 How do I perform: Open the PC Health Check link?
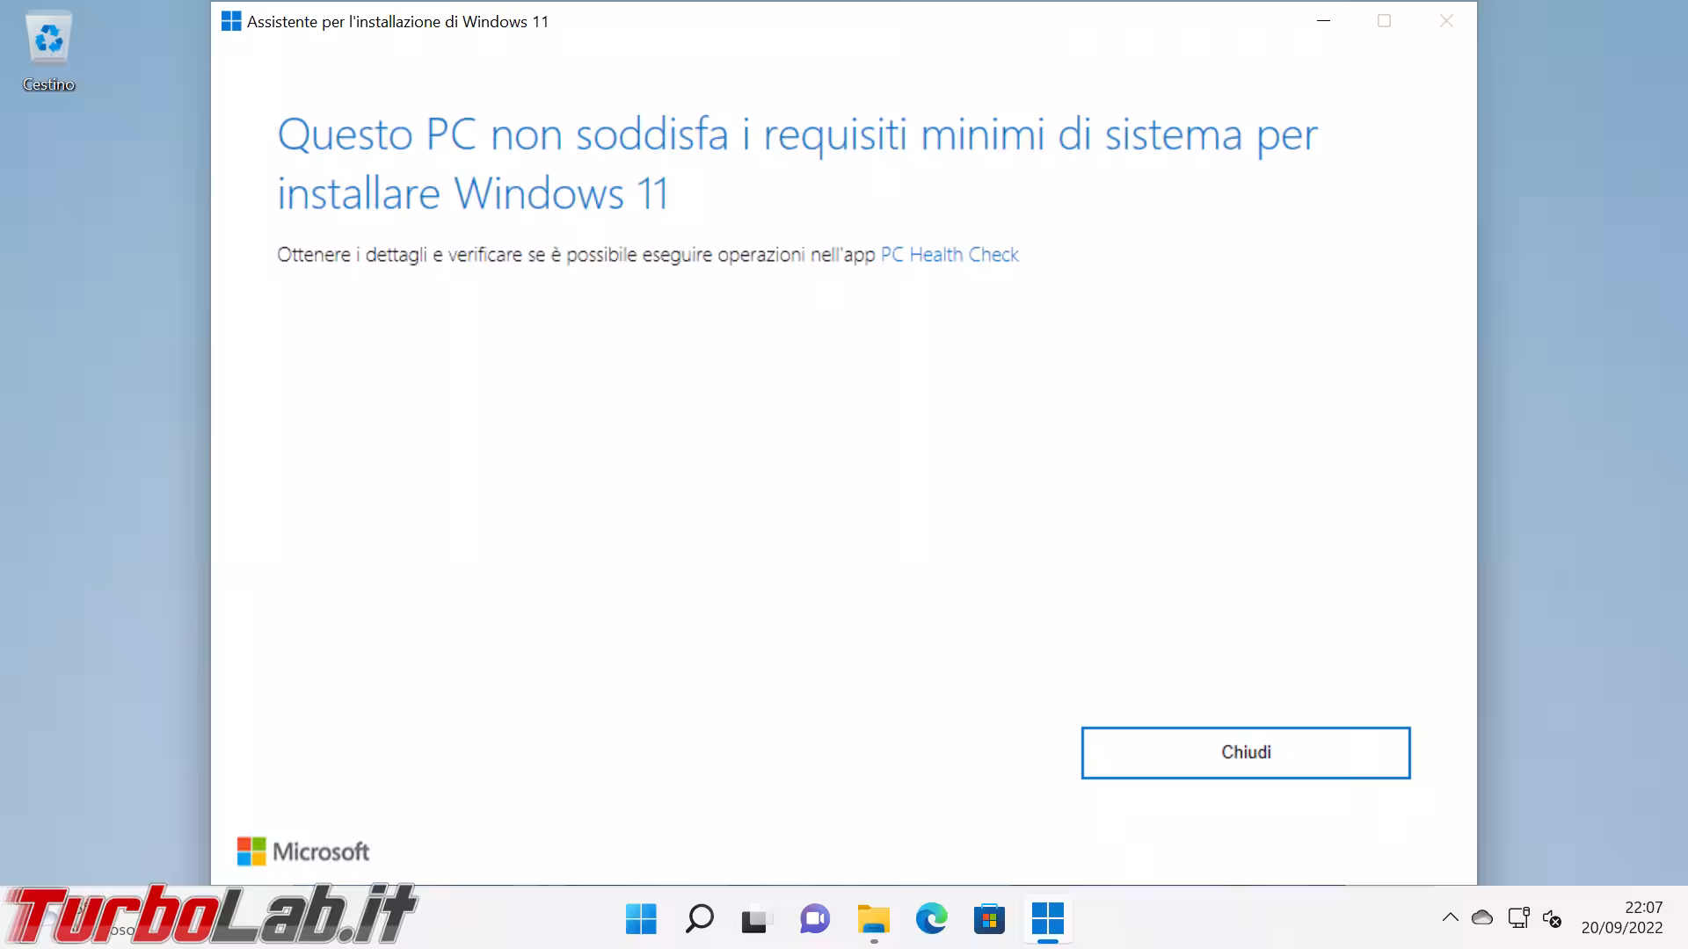(949, 255)
